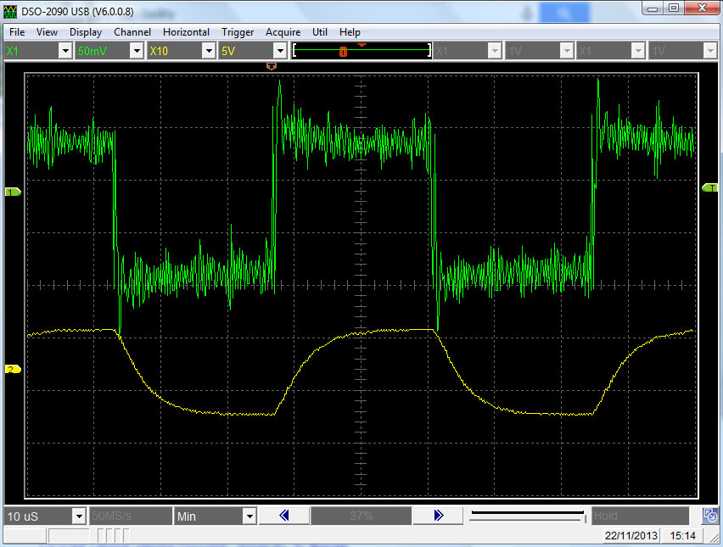Click the green channel 1 ground level marker
Image resolution: width=723 pixels, height=547 pixels.
coord(13,193)
